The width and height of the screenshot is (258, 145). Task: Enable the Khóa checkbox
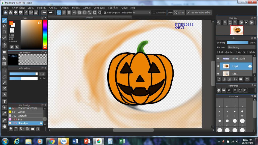click(x=248, y=52)
